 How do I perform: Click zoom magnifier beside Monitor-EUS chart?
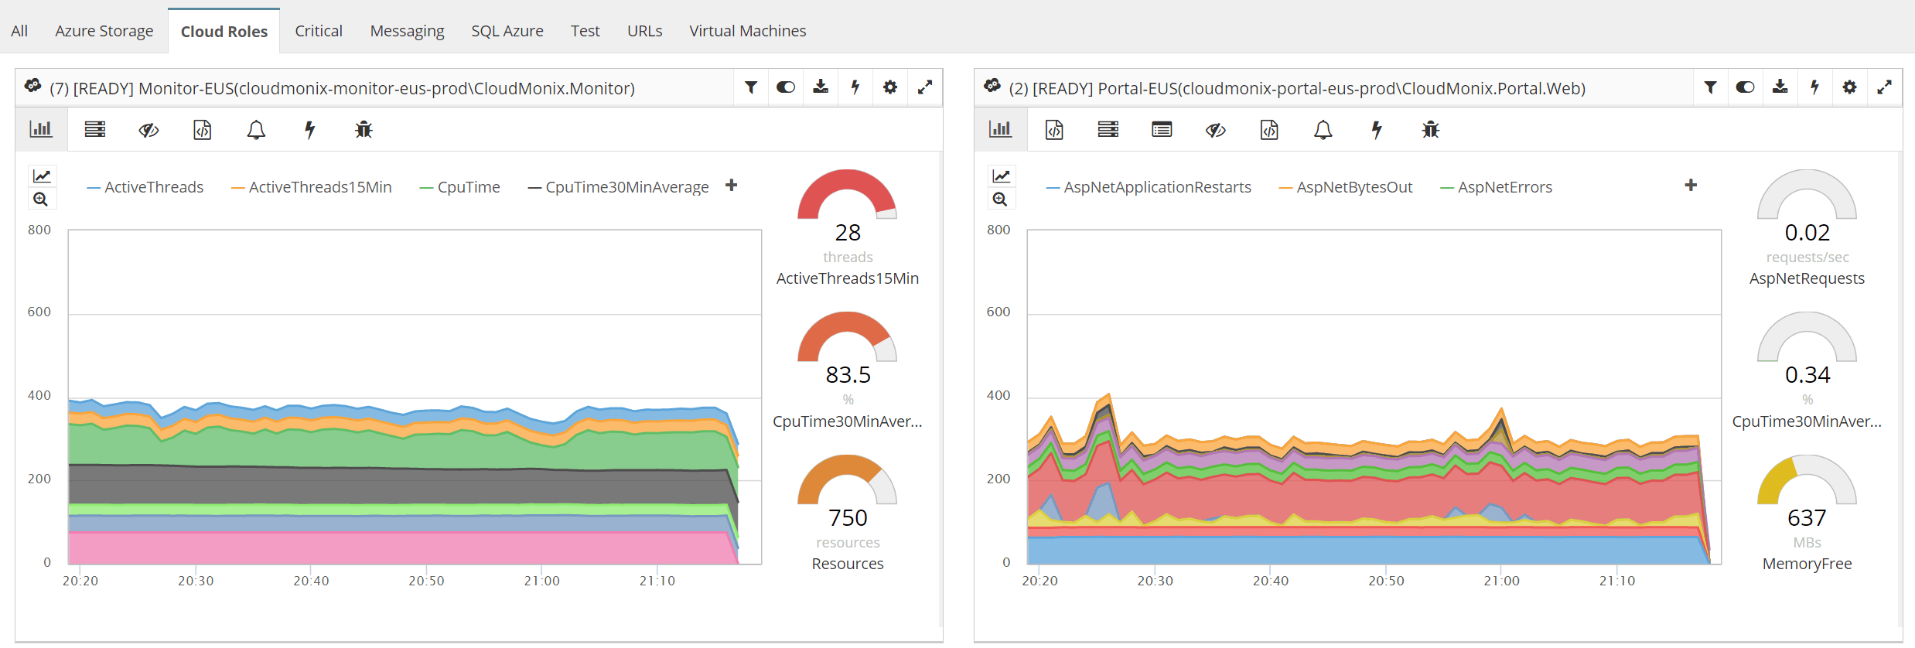coord(41,200)
